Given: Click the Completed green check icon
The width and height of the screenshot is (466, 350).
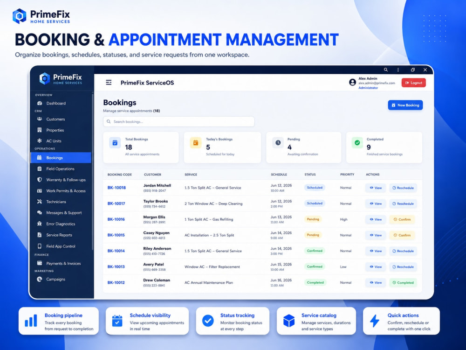Looking at the screenshot, I should (x=357, y=143).
